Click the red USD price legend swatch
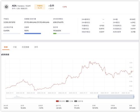Screen dimensions: 140x112 pyautogui.click(x=57, y=101)
